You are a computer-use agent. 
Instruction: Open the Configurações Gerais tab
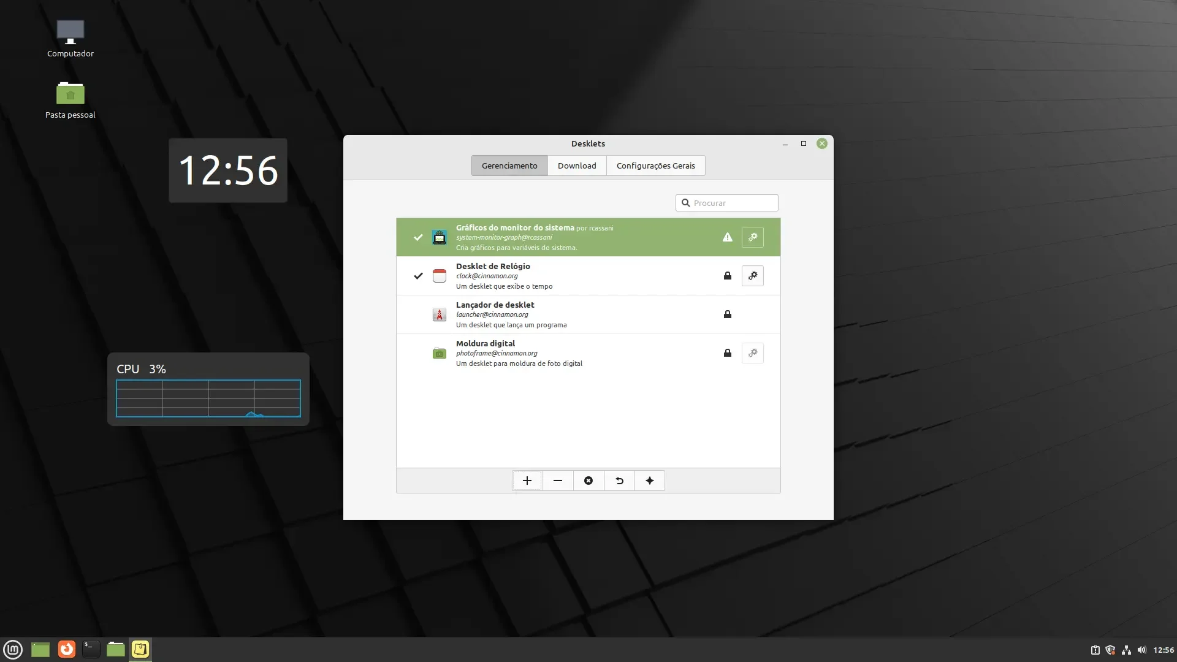tap(656, 165)
